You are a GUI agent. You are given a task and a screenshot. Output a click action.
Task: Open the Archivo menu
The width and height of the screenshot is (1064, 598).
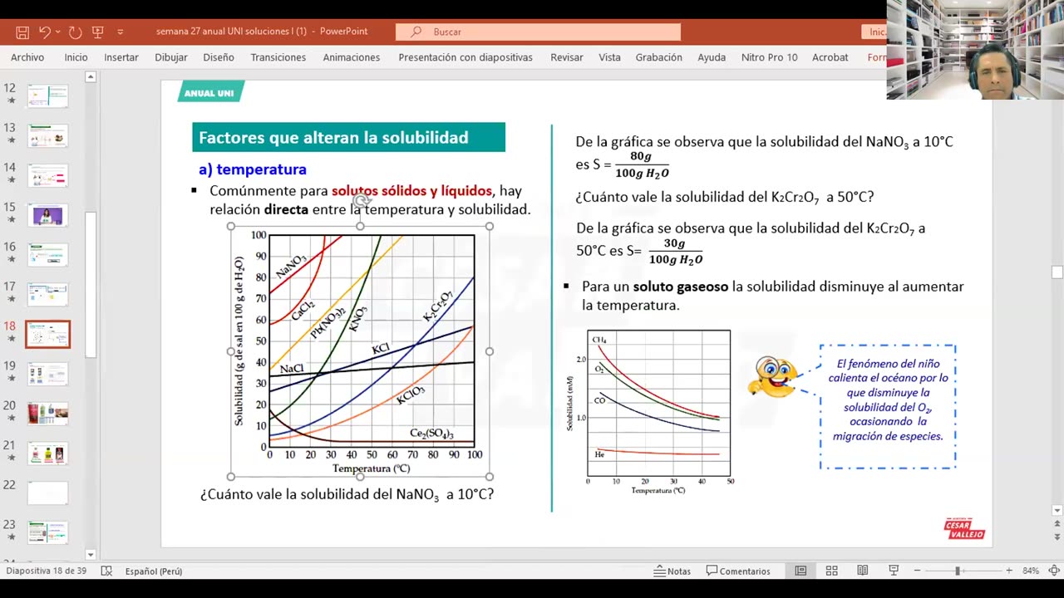click(x=27, y=57)
